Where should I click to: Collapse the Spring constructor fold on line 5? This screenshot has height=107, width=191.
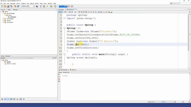click(x=64, y=28)
